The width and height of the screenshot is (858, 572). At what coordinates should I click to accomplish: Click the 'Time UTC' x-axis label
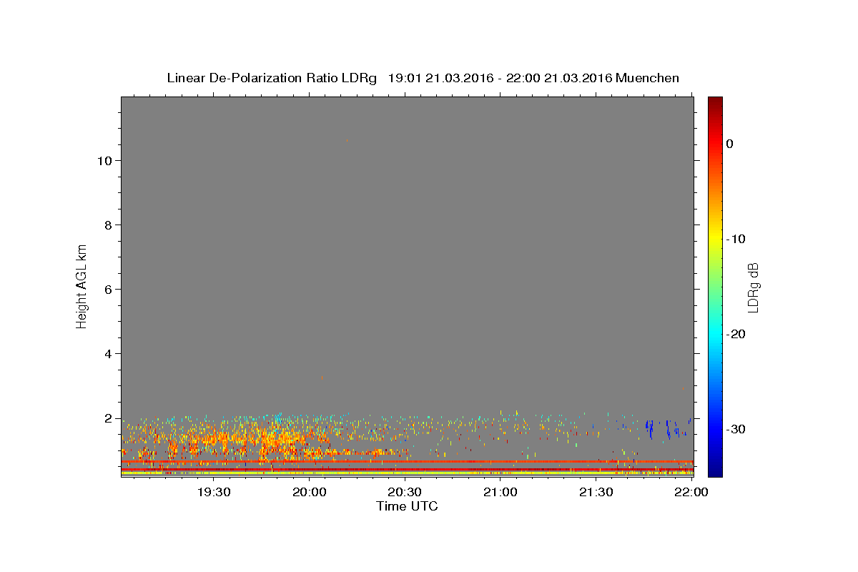[407, 506]
